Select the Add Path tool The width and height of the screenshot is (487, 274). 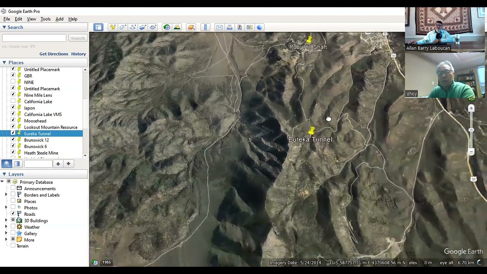[133, 27]
